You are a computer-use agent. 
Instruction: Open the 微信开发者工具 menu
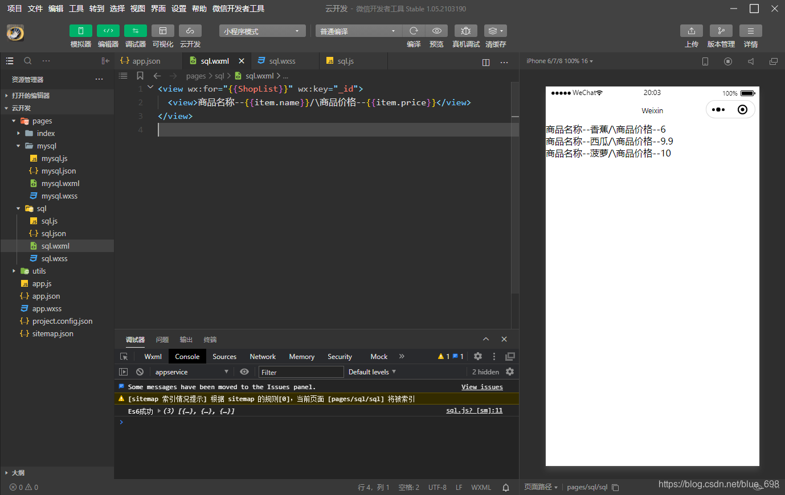point(238,9)
